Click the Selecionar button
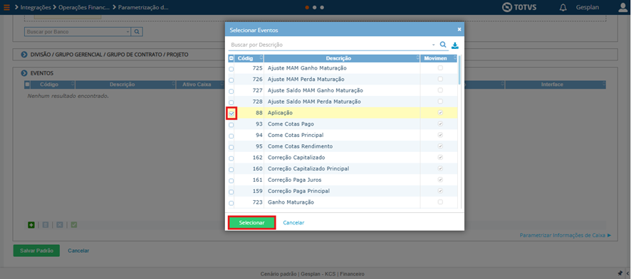This screenshot has height=279, width=631. point(252,222)
